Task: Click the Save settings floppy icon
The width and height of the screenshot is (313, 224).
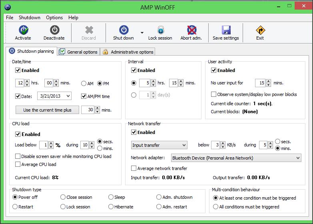Action: (226, 30)
